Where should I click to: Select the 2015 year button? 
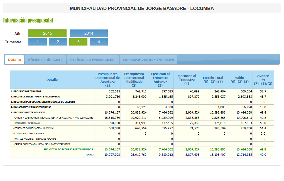coord(48,33)
